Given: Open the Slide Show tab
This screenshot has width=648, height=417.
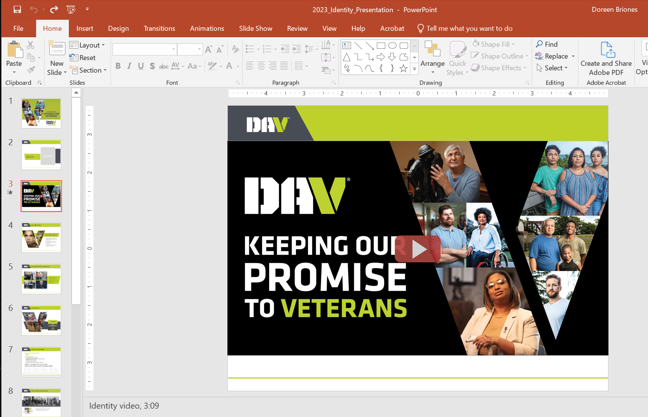Looking at the screenshot, I should click(256, 28).
